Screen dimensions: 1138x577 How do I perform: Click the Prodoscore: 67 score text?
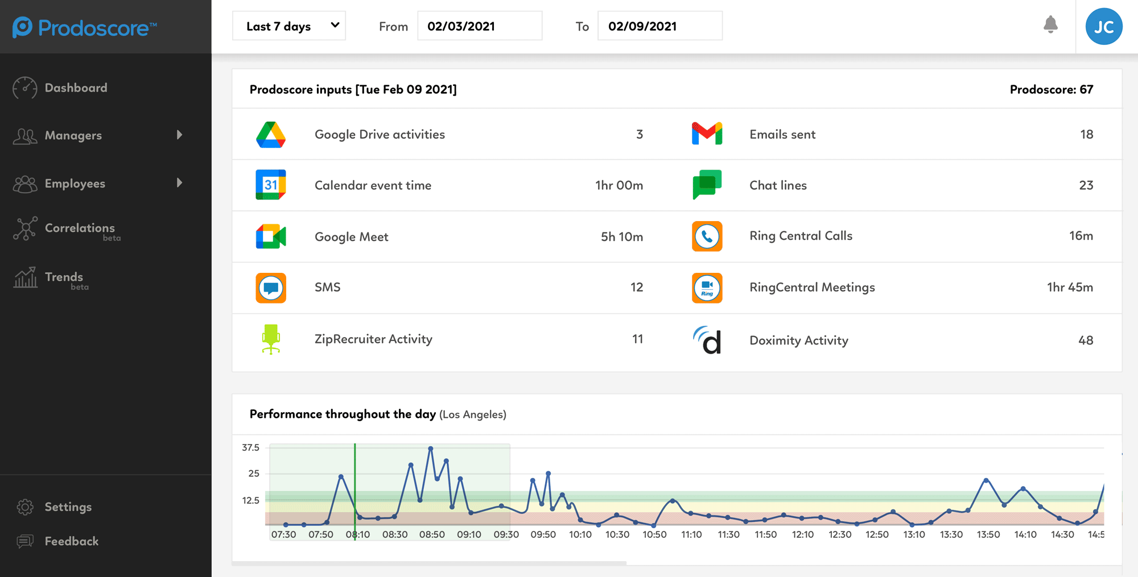1052,89
